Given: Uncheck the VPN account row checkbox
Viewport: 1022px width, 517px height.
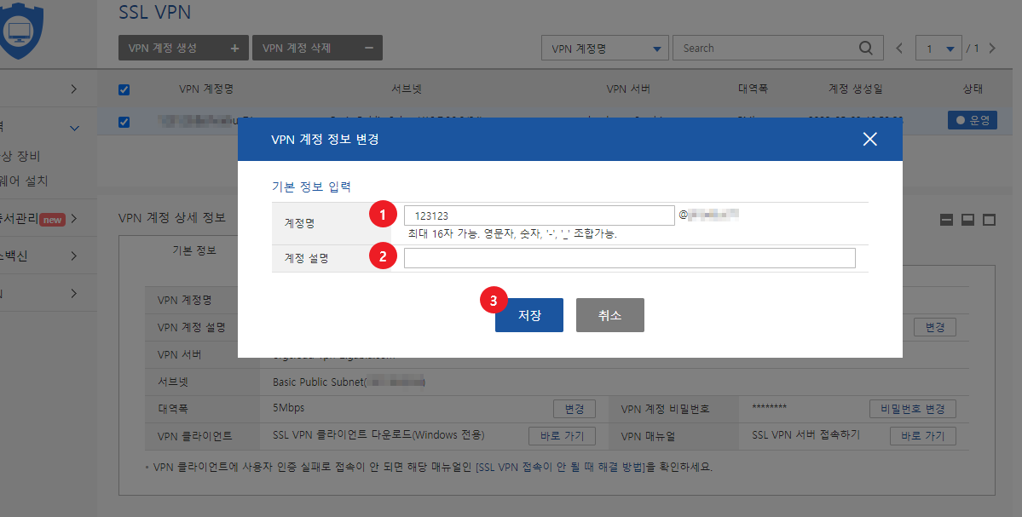Looking at the screenshot, I should [x=124, y=122].
